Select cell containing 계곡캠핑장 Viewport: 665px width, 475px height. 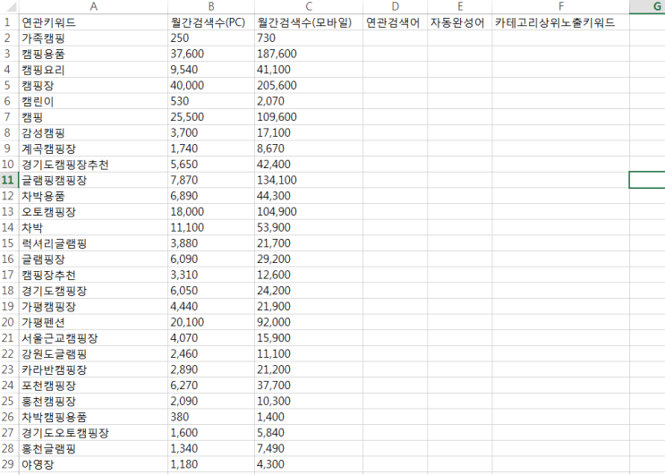coord(93,148)
